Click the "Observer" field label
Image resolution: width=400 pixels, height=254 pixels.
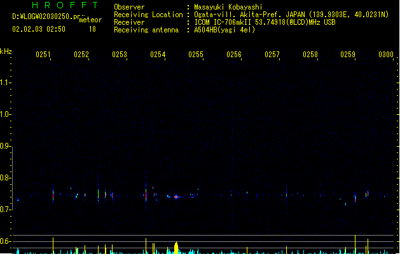click(x=129, y=7)
